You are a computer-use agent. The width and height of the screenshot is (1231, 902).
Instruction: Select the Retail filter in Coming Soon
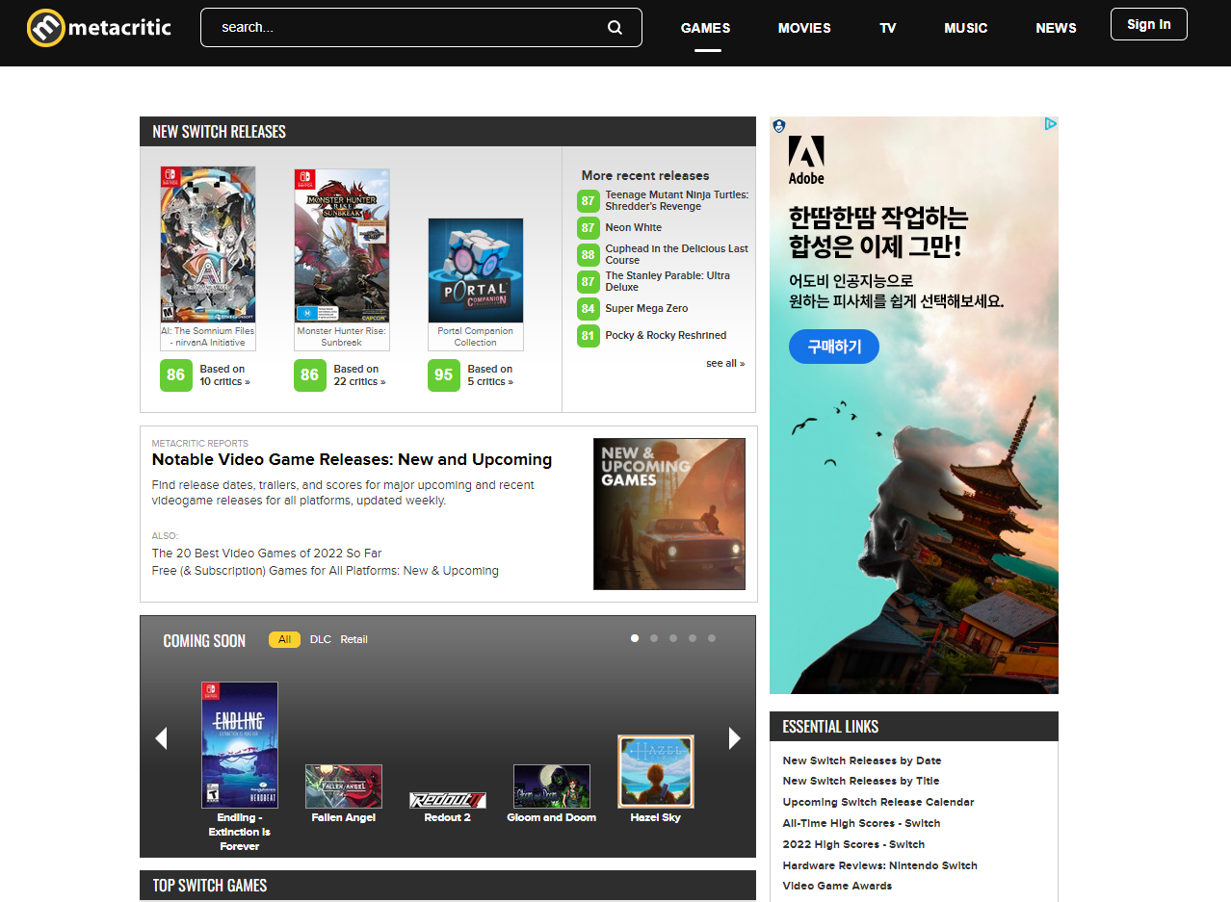[354, 640]
